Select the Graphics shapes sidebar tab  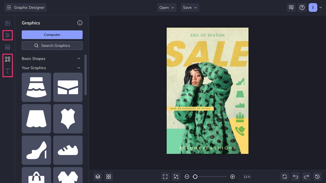tap(8, 59)
